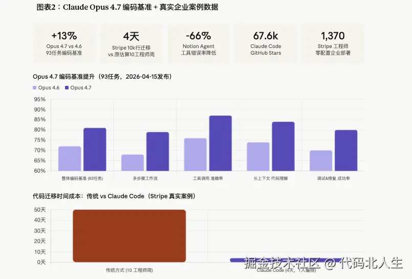Select the figure title 图表2 Claude Opus 4.7 heading

click(127, 7)
